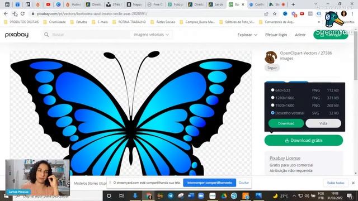Click the share page icon in the address bar
The height and width of the screenshot is (201, 358).
pos(266,13)
